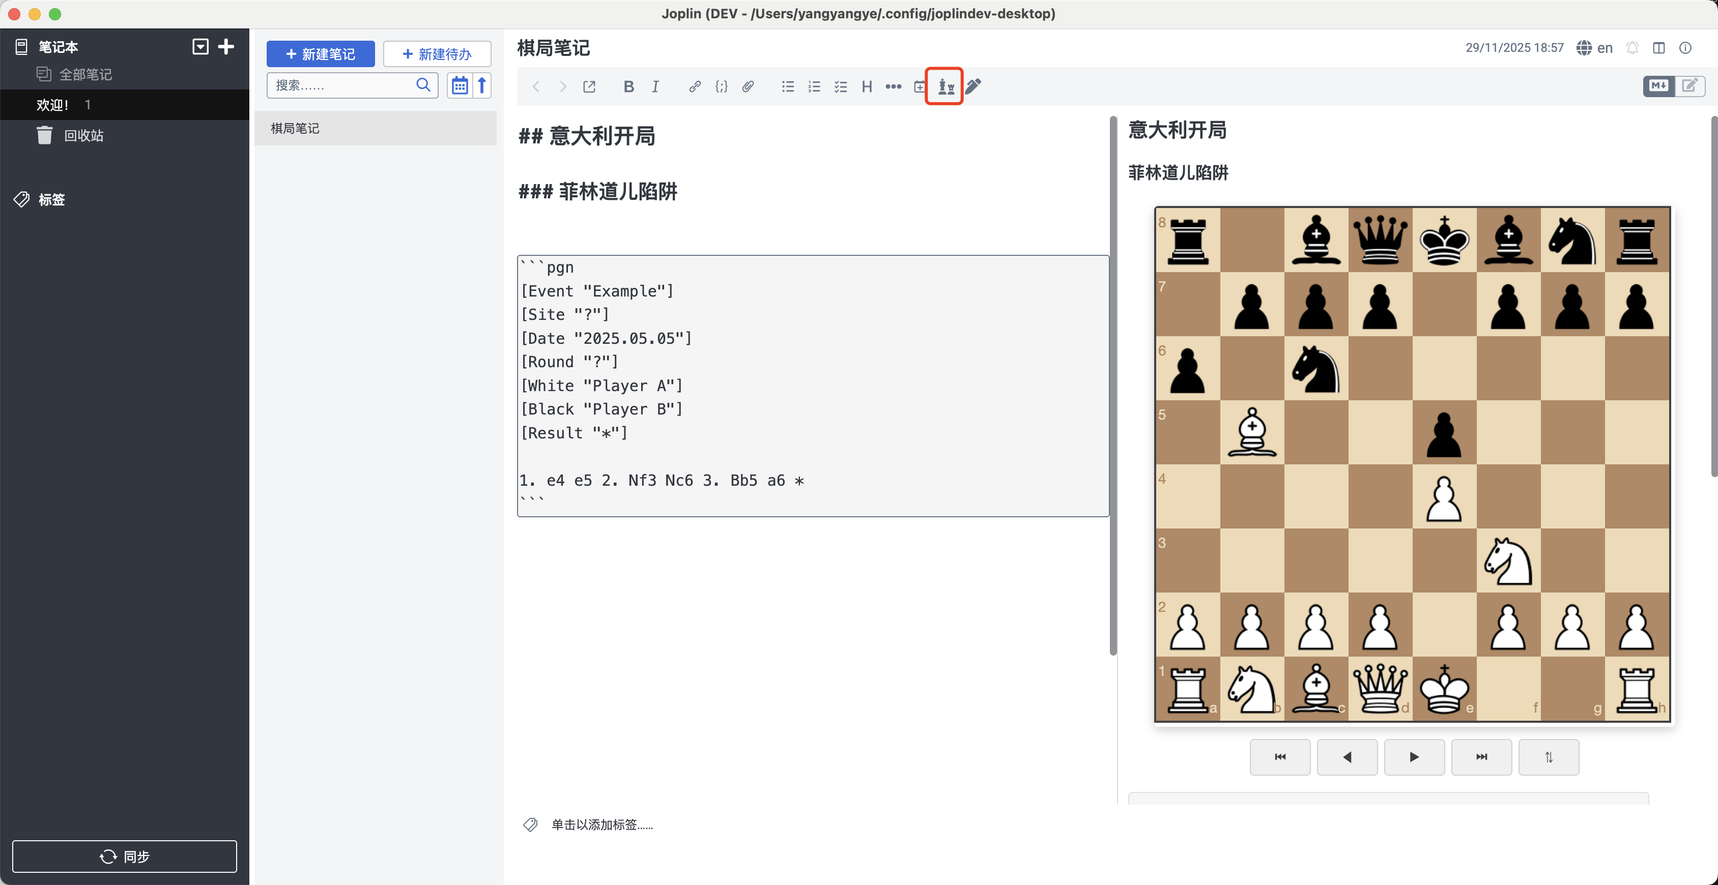Open the 欢迎! notebook
Image resolution: width=1718 pixels, height=885 pixels.
[x=53, y=105]
